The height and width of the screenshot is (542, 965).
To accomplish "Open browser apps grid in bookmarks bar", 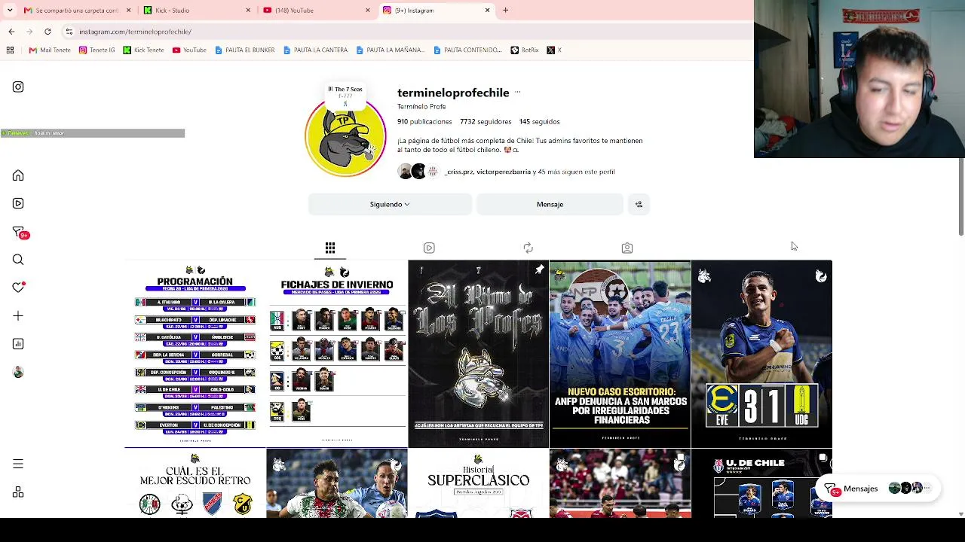I will (x=10, y=50).
